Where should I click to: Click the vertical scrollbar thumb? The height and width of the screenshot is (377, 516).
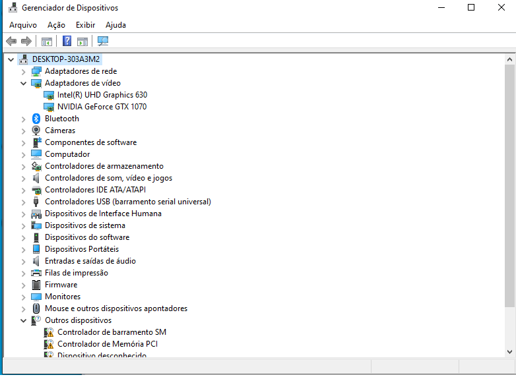pos(509,186)
